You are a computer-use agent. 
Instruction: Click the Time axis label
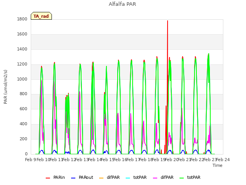click(218, 165)
